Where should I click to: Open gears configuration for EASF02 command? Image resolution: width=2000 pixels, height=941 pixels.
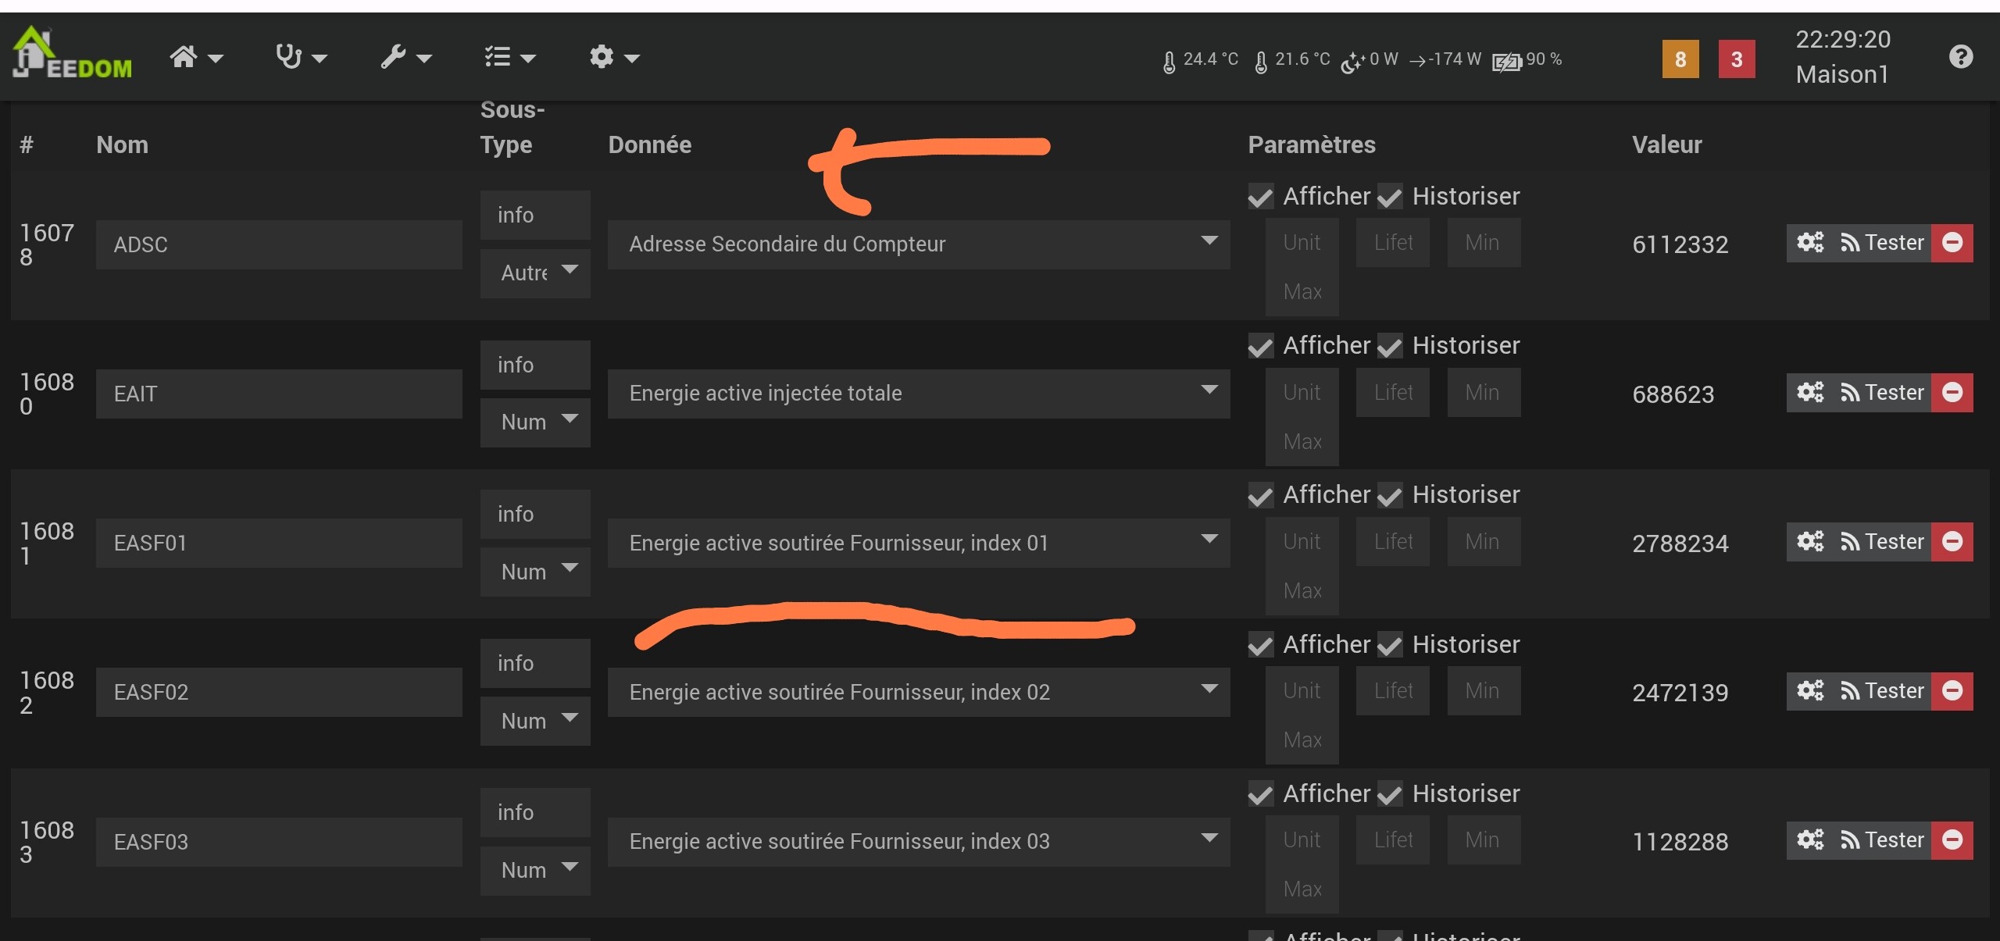coord(1809,691)
